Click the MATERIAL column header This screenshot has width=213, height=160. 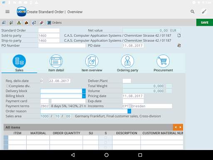[38, 133]
